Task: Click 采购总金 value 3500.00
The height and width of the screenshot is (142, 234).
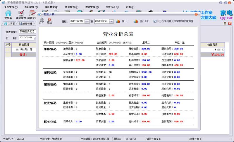Action: [x=147, y=72]
